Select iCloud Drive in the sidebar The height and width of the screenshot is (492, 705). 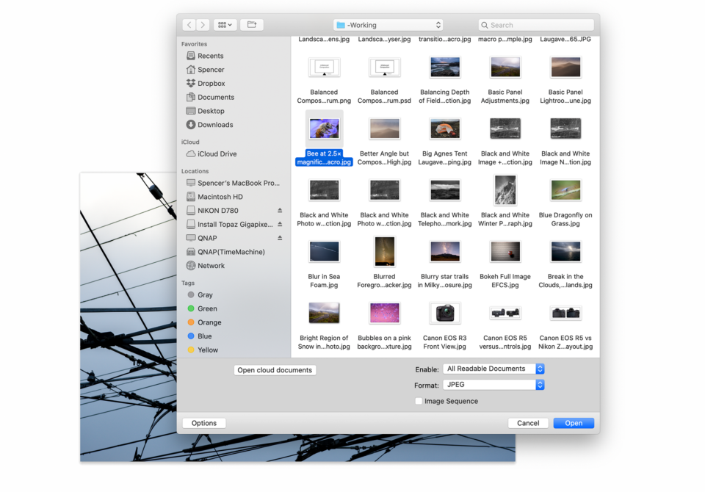217,154
